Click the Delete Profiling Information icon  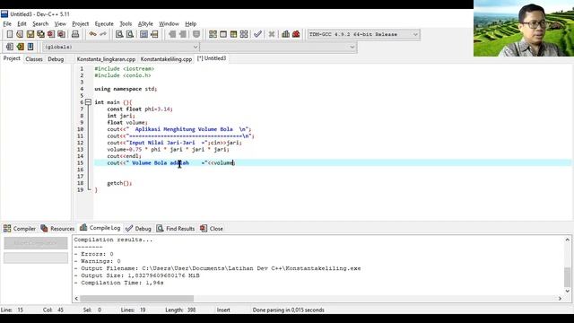(296, 34)
